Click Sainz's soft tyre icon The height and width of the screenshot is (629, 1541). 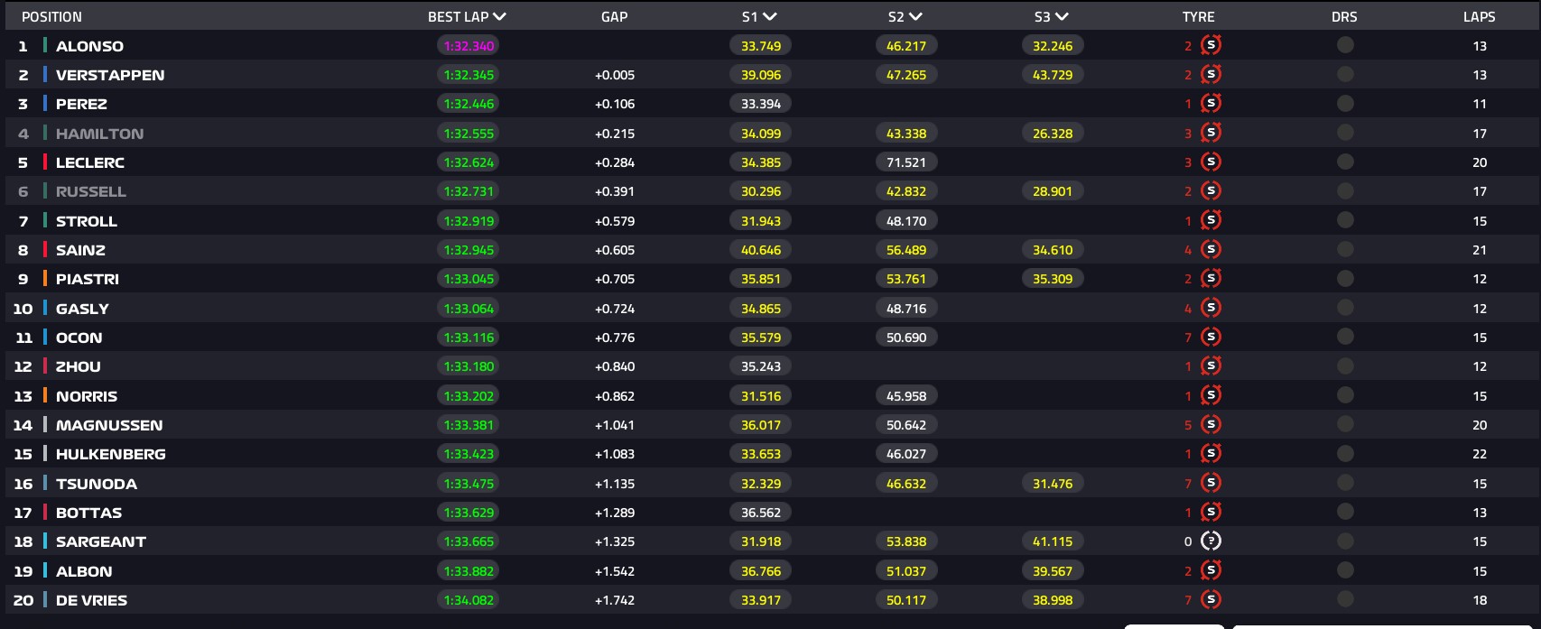click(x=1211, y=250)
